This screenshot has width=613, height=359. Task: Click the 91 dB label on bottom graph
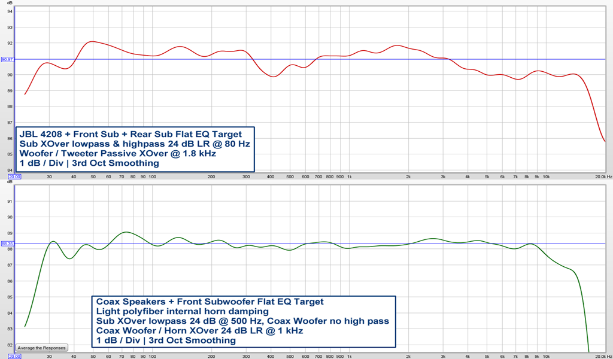(10, 201)
